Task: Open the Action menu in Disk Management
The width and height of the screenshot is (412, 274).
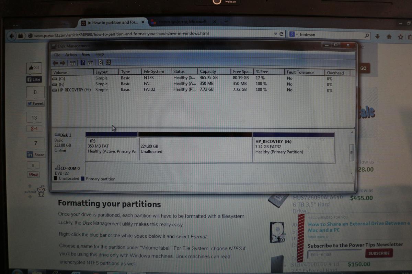Action: (71, 55)
